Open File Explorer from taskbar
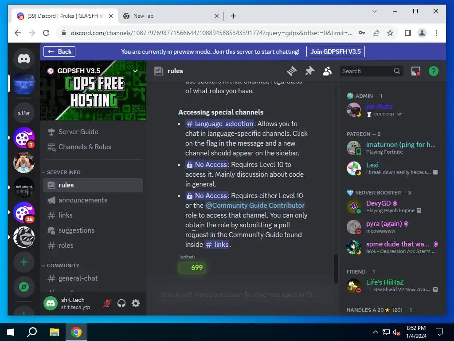 (54, 332)
